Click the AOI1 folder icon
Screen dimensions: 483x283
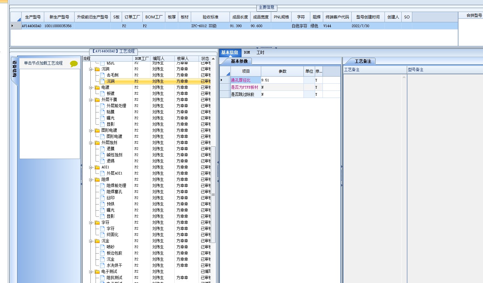pos(97,167)
